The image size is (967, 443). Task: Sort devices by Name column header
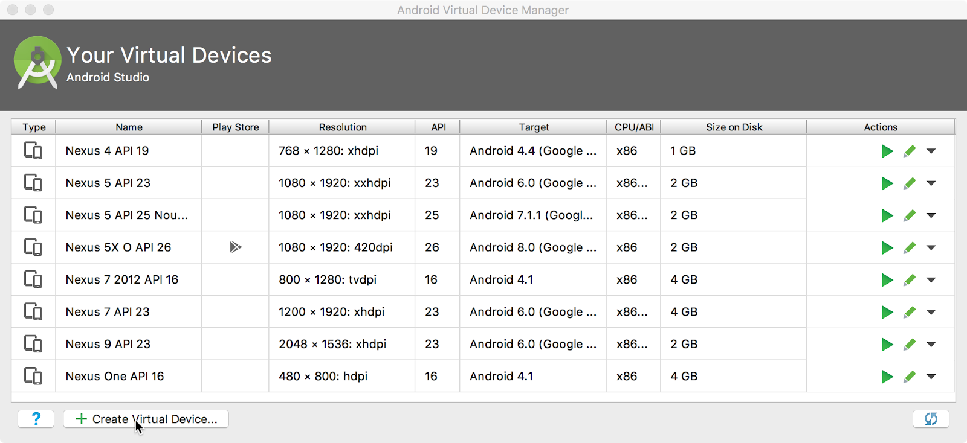(x=129, y=127)
